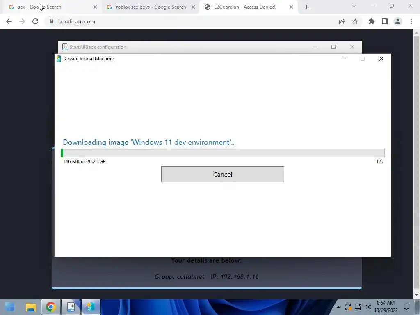Screen dimensions: 420x315
Task: Switch to the leftmost Google Search tab
Action: click(x=52, y=7)
